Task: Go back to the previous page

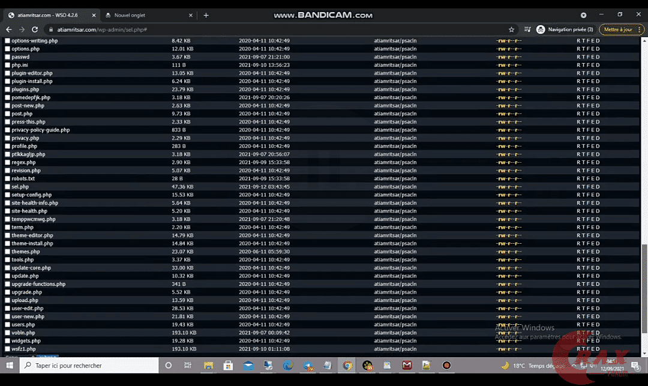Action: click(x=8, y=29)
